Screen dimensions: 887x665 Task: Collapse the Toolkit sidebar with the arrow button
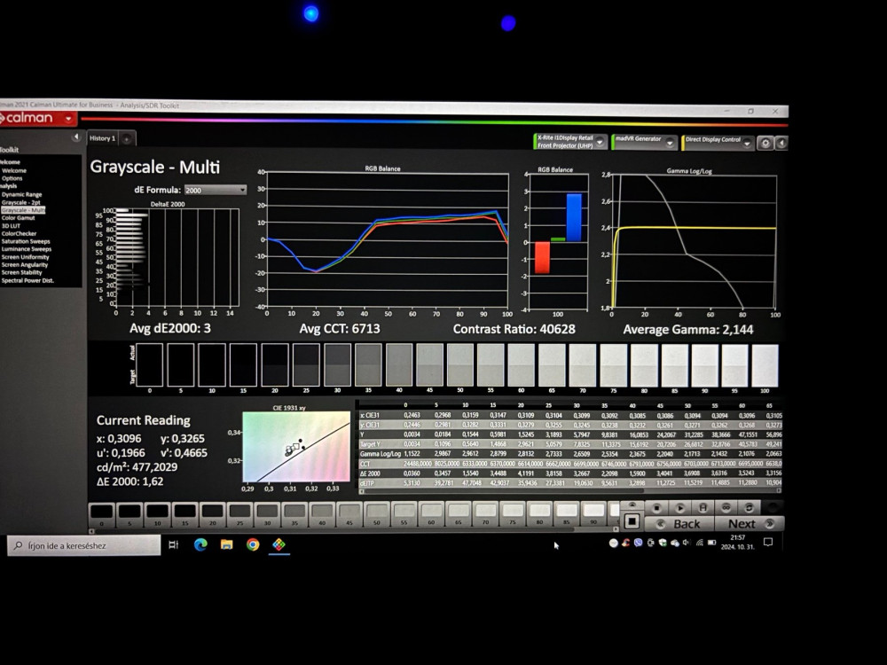point(76,138)
